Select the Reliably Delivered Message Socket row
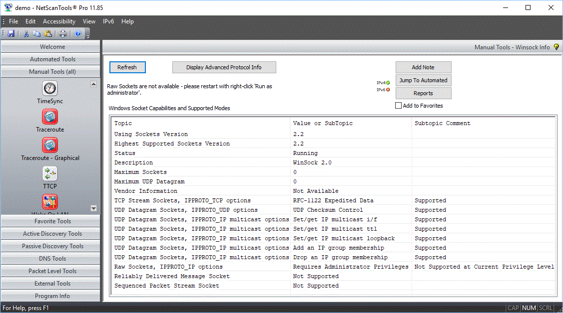 click(x=334, y=276)
